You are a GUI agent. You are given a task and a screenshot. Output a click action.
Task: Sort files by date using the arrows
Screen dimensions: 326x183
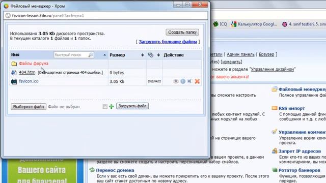(x=158, y=55)
